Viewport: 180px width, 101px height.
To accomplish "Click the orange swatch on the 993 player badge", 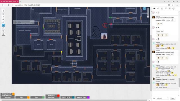I will (28, 97).
